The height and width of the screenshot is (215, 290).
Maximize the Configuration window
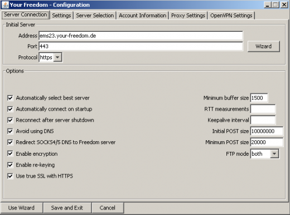point(275,4)
